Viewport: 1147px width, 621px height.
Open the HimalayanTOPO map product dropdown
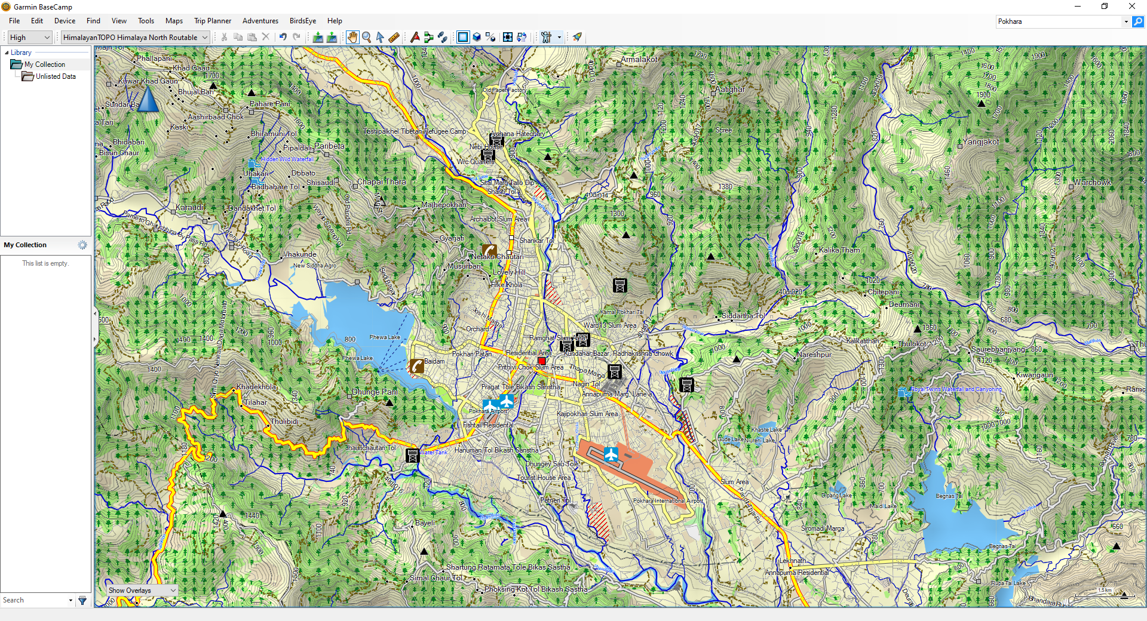[x=135, y=37]
